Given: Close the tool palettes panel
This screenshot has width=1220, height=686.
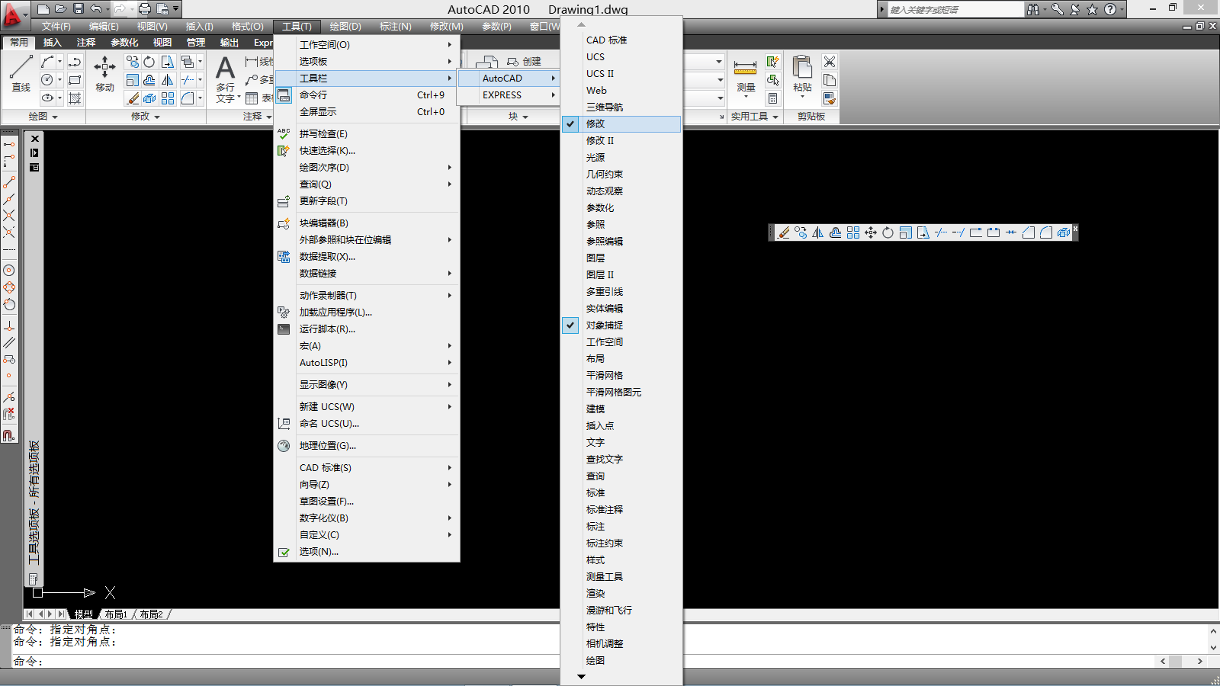Looking at the screenshot, I should coord(34,139).
